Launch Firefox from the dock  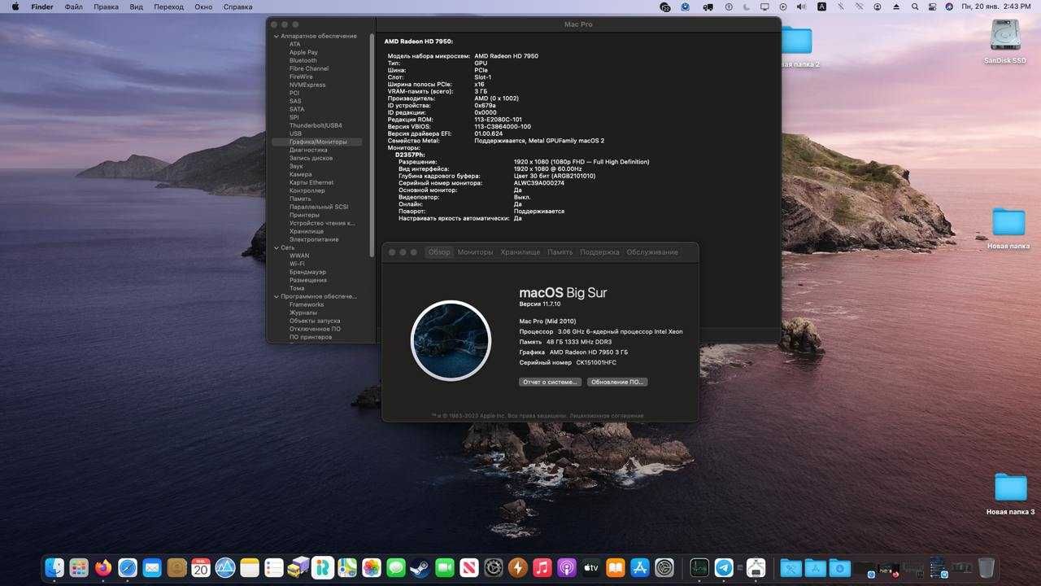(103, 567)
